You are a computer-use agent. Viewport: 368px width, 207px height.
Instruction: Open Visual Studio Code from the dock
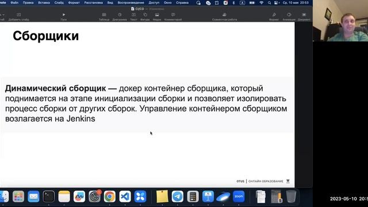pos(125,196)
